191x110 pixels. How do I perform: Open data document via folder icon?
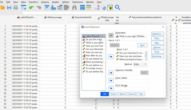tap(3, 8)
